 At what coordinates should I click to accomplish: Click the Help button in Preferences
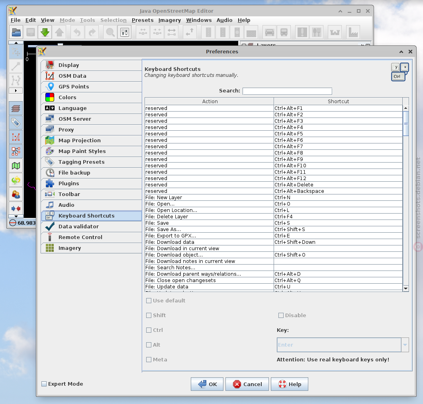pyautogui.click(x=290, y=384)
